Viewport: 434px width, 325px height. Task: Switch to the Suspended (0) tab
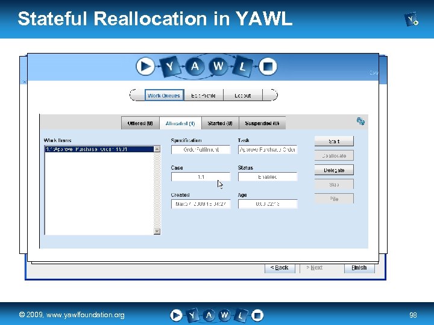click(x=262, y=123)
